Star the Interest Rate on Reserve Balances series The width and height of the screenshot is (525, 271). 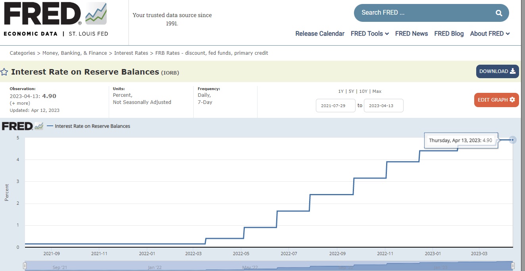4,72
